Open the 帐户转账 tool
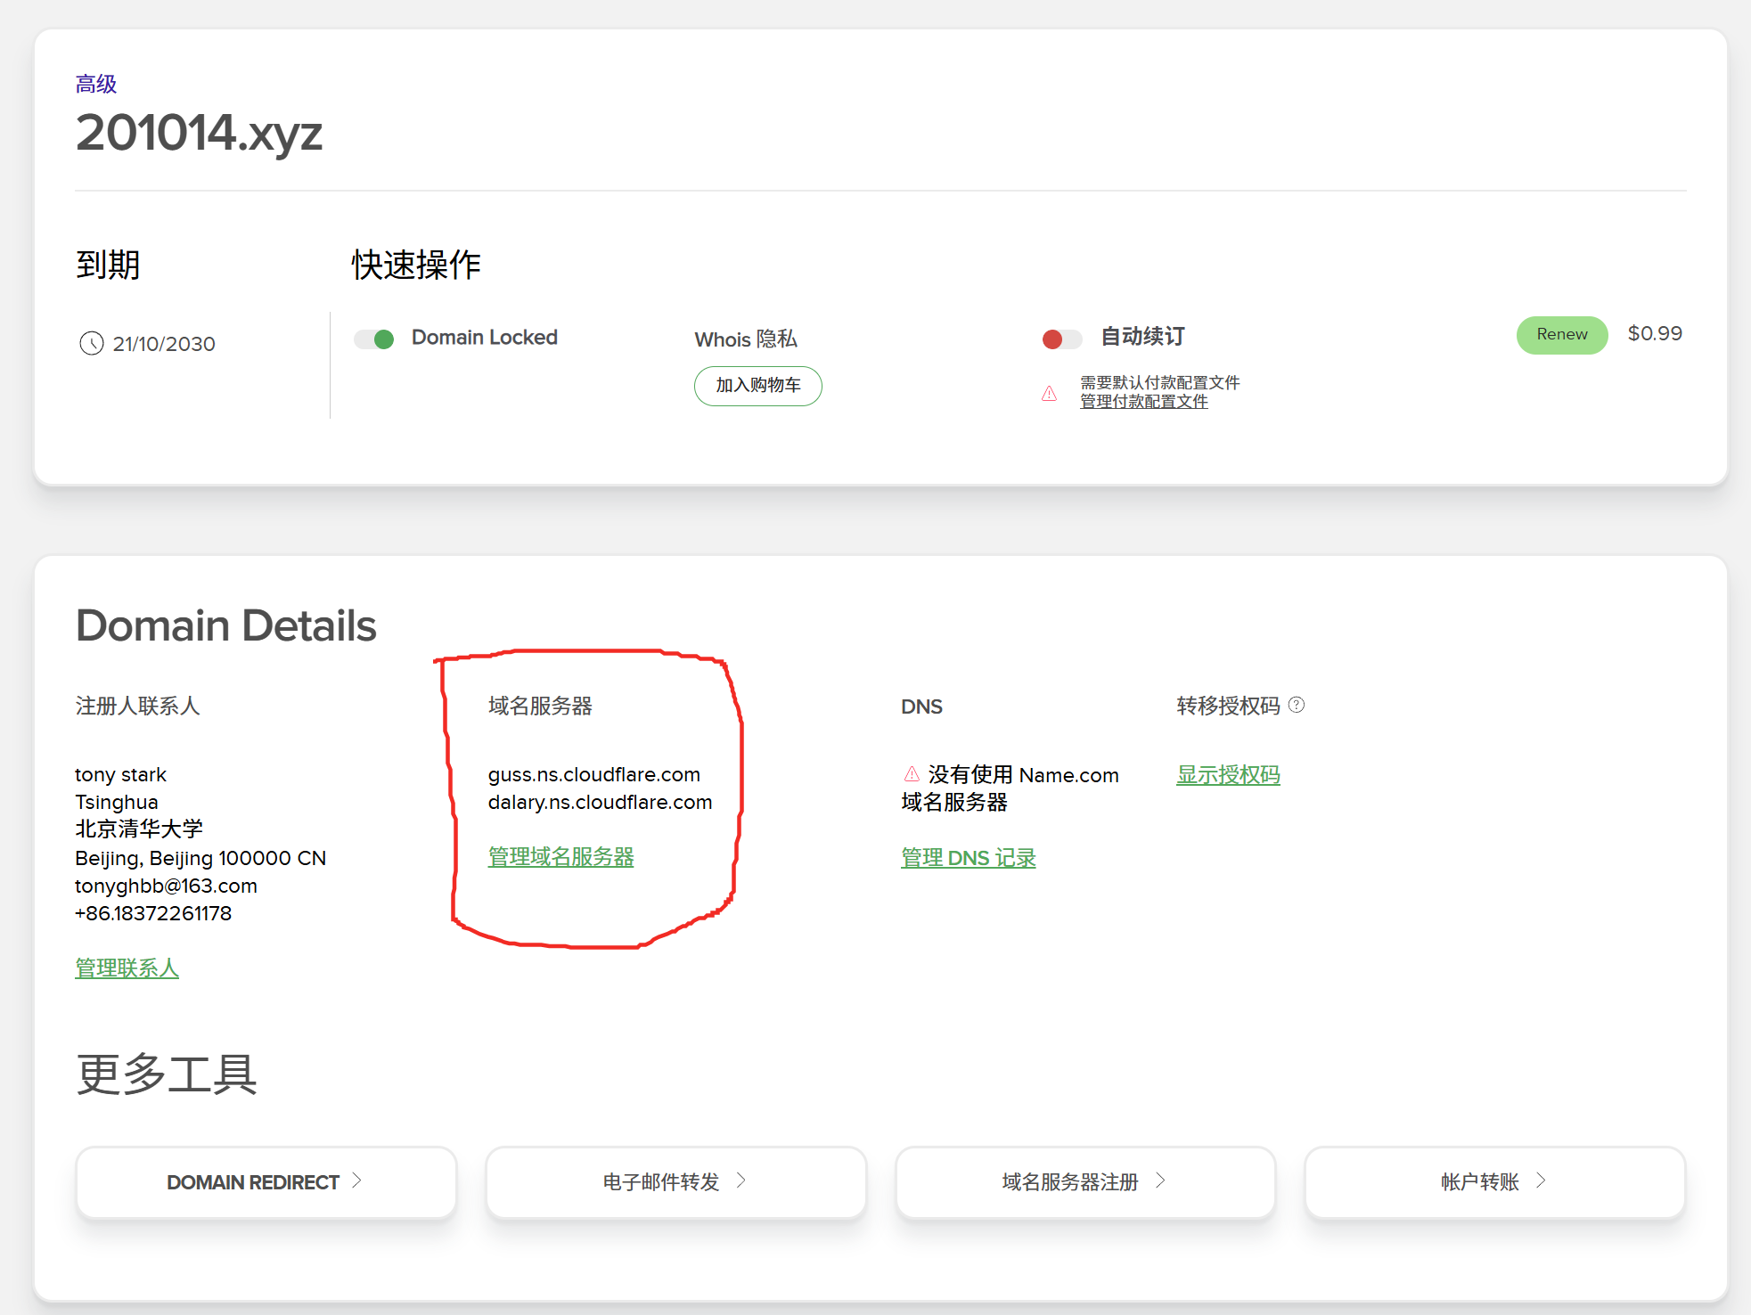 tap(1495, 1182)
